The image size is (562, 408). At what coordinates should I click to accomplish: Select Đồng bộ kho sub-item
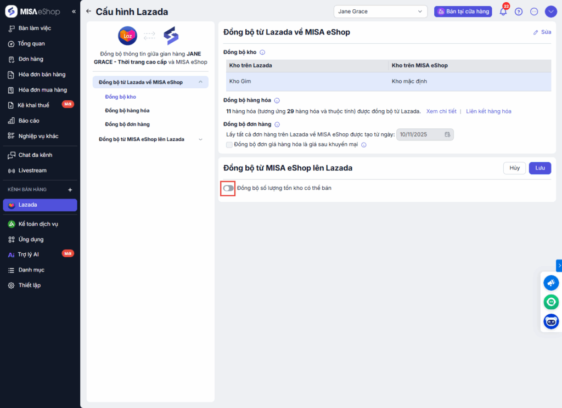tap(120, 97)
